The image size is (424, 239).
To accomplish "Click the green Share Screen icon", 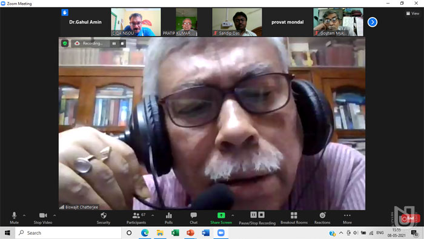I will point(221,215).
